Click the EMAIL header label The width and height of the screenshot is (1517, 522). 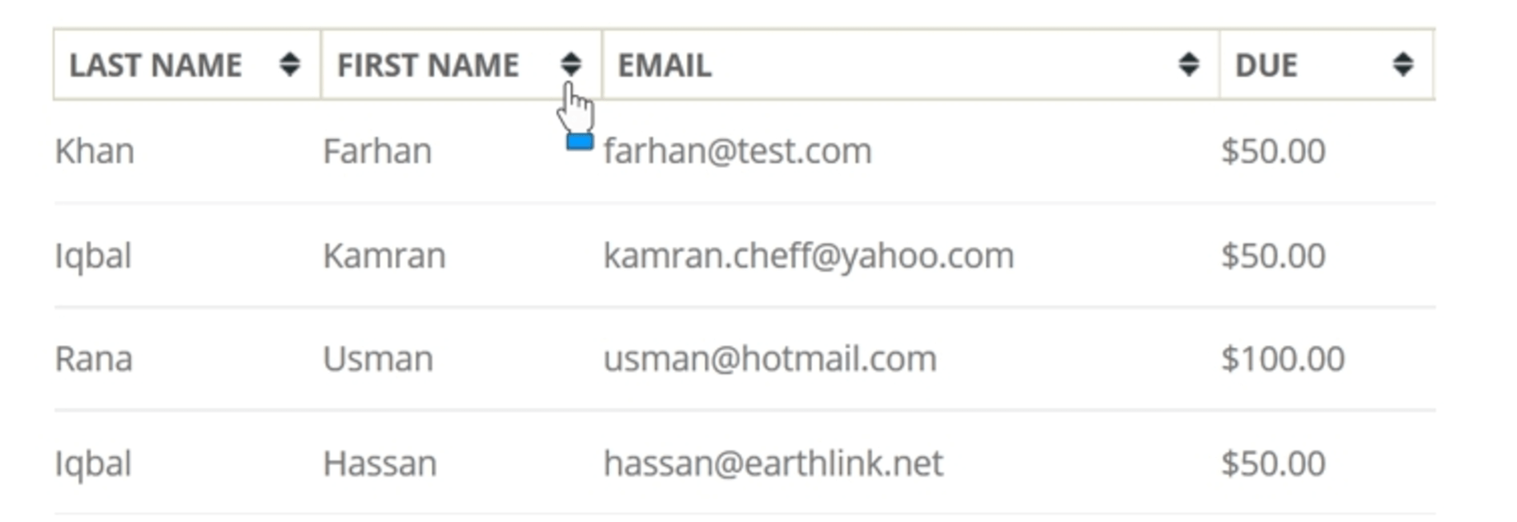(665, 65)
